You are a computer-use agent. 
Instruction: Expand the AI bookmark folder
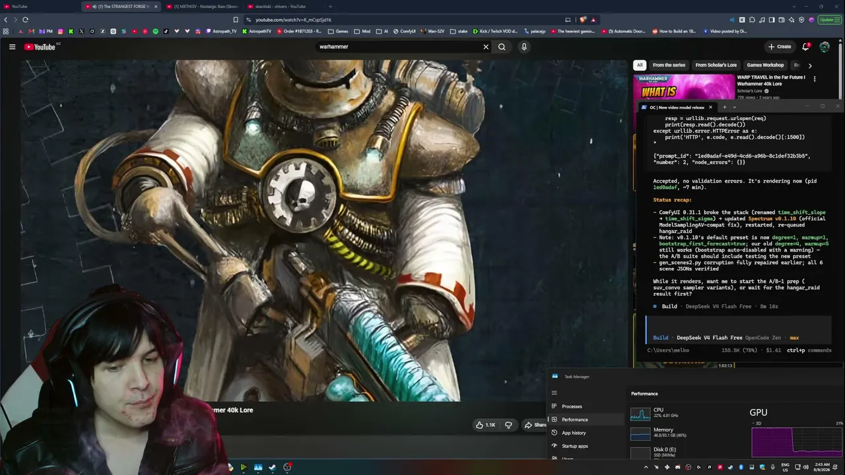click(x=382, y=31)
